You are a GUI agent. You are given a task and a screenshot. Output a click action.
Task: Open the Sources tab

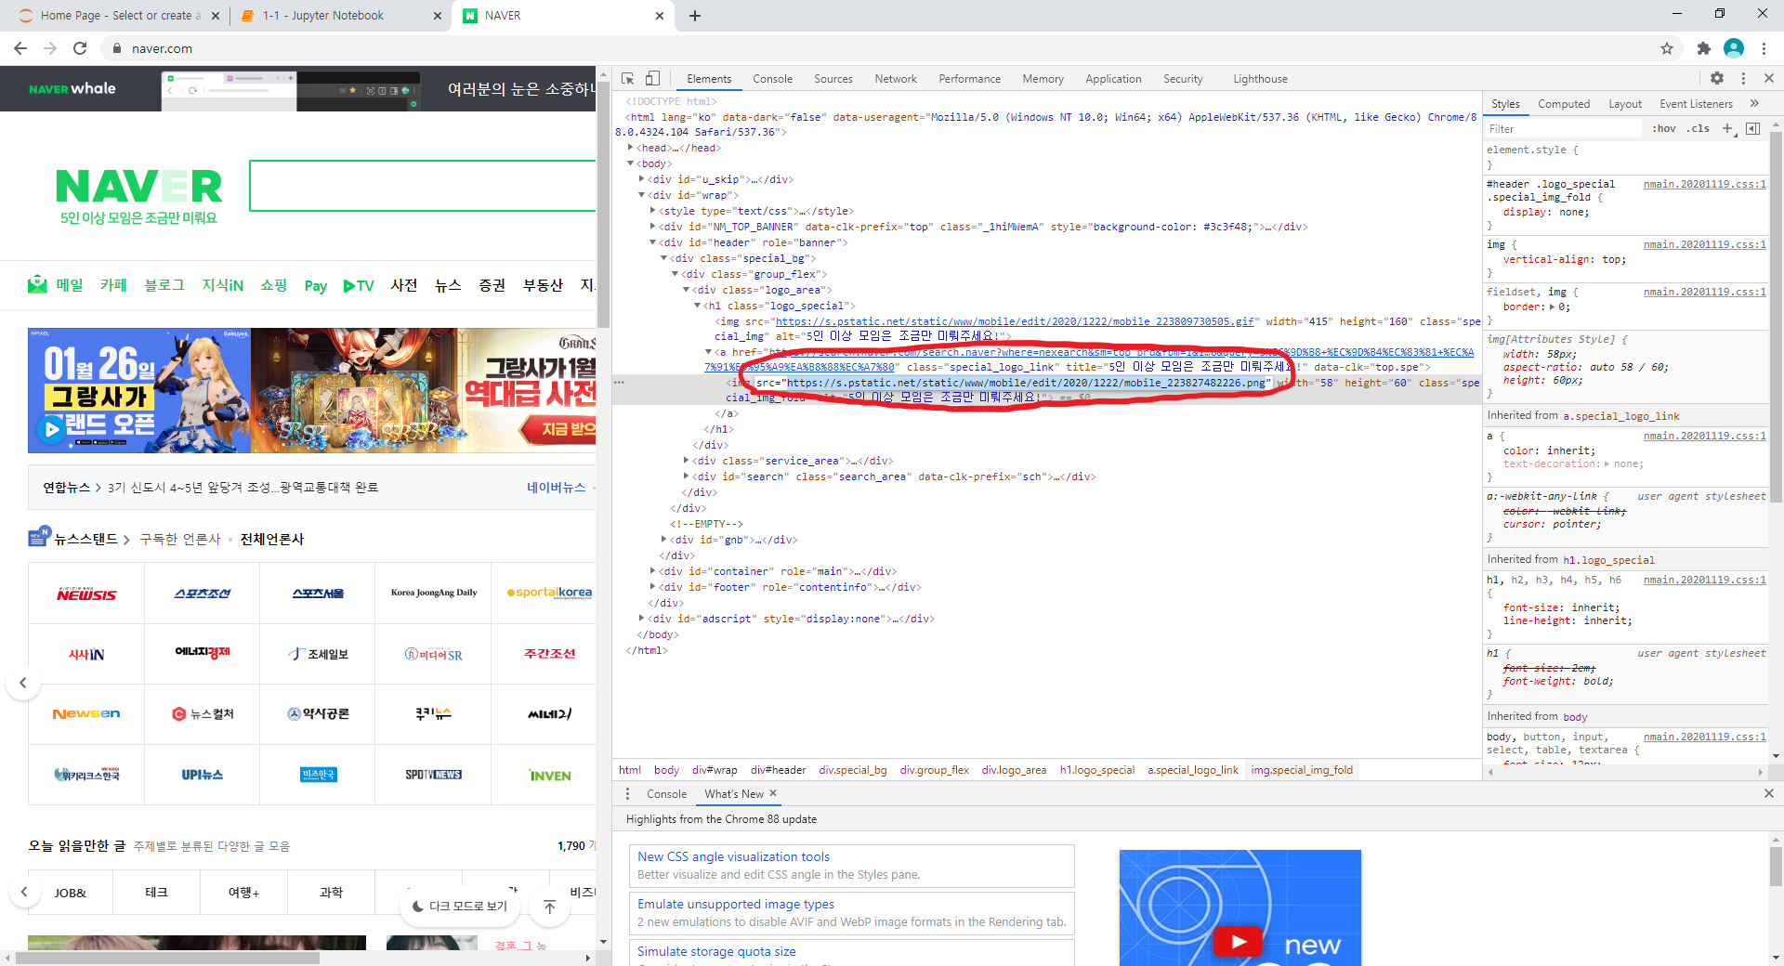[833, 79]
